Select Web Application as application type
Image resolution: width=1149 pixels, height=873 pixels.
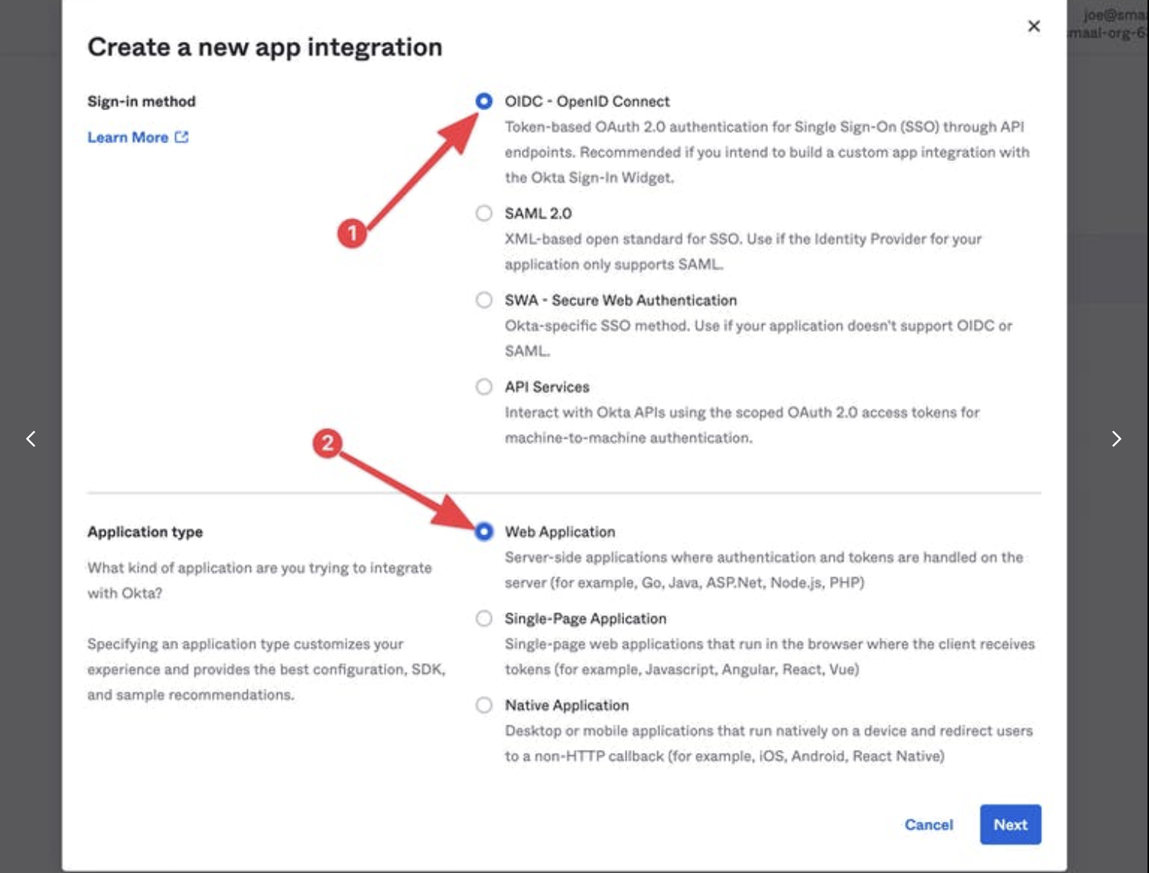(x=483, y=531)
